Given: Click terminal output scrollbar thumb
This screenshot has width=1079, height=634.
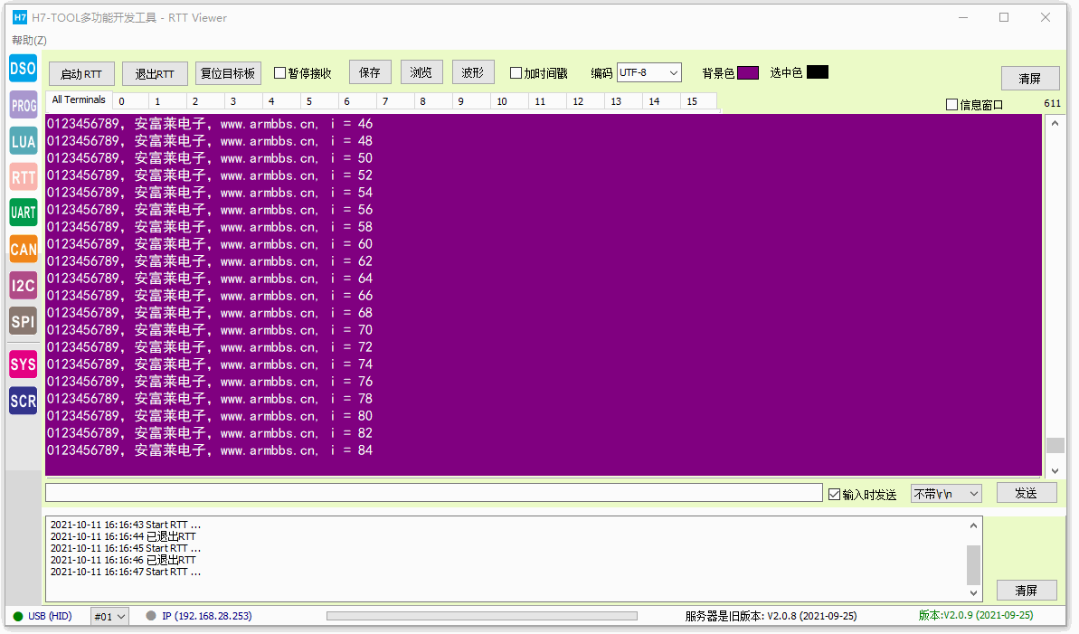Looking at the screenshot, I should point(1055,445).
